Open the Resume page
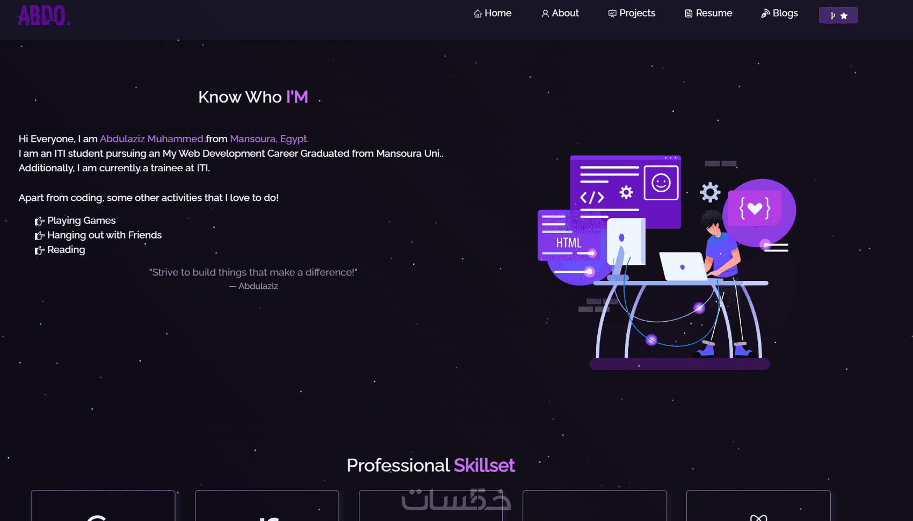This screenshot has width=913, height=521. 708,13
